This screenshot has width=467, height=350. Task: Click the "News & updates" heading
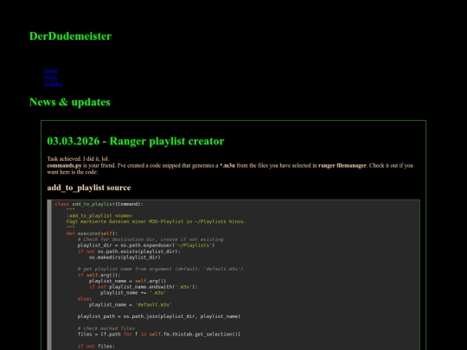click(x=70, y=102)
